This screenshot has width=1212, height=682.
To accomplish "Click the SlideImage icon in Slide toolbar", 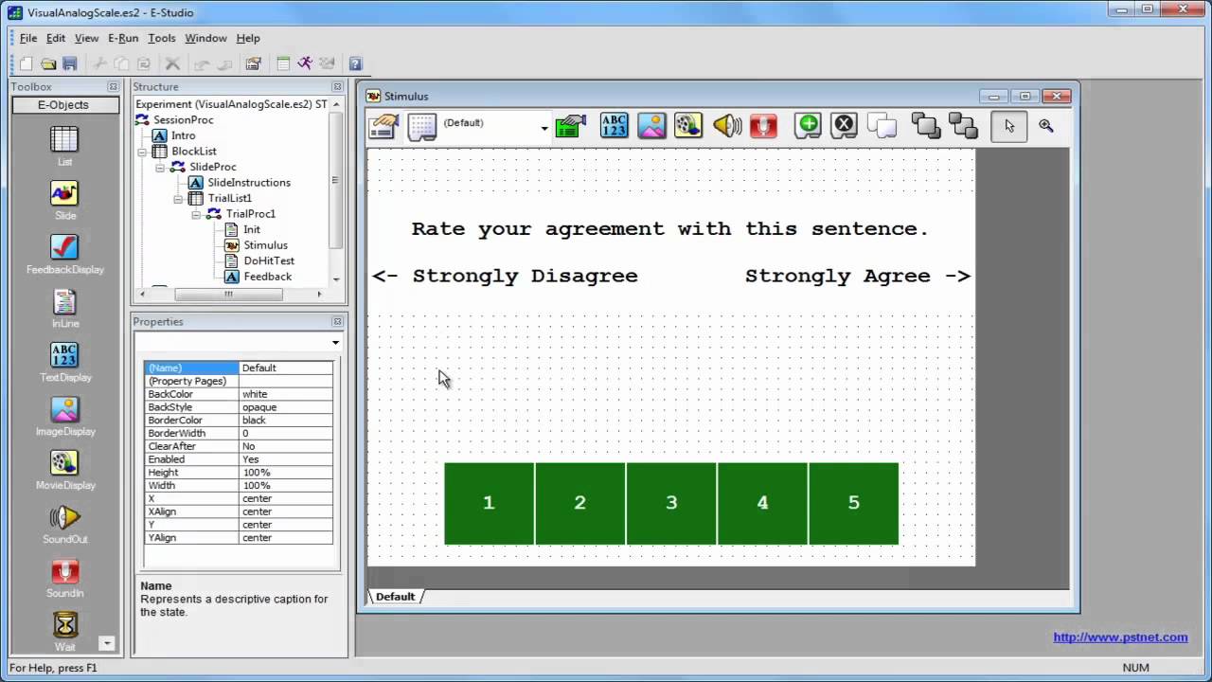I will [651, 125].
